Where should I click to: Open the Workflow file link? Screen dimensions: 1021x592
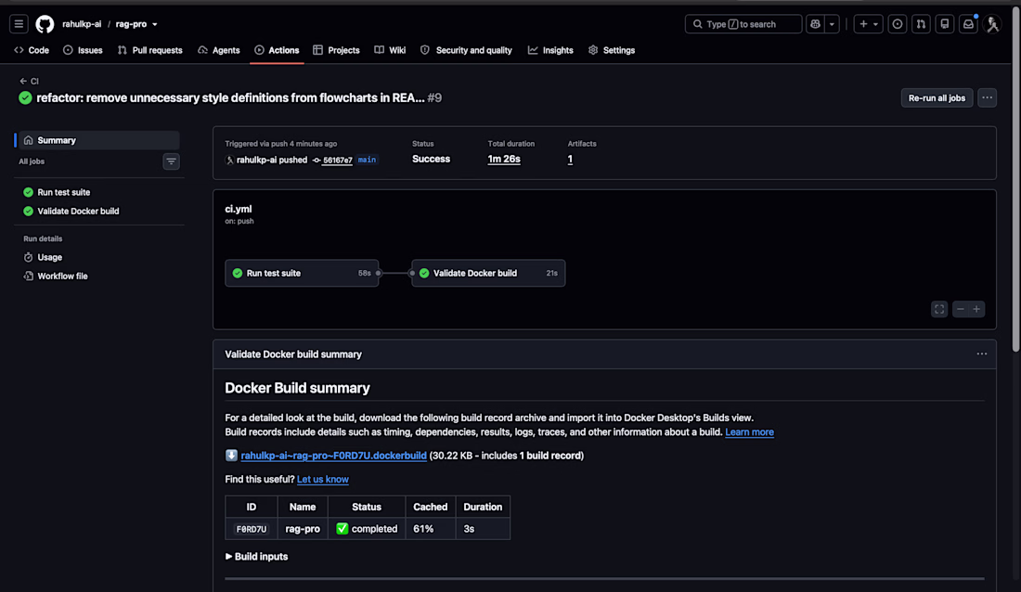click(x=62, y=277)
